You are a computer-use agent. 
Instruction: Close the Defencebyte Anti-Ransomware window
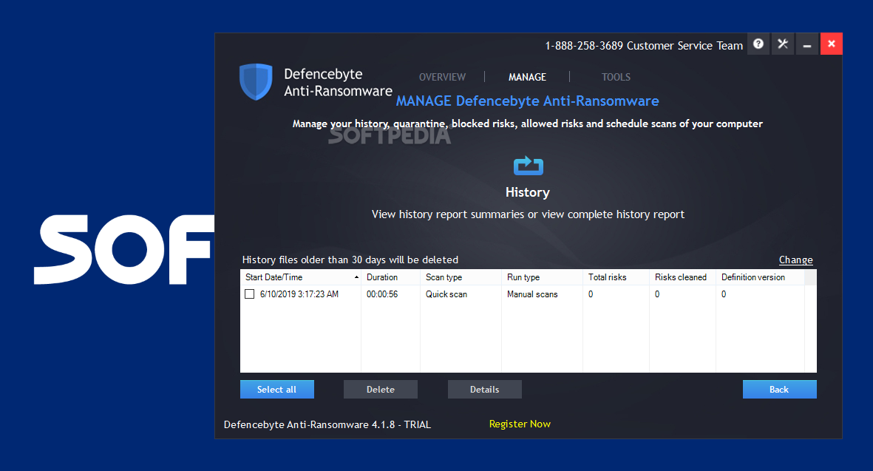coord(832,44)
